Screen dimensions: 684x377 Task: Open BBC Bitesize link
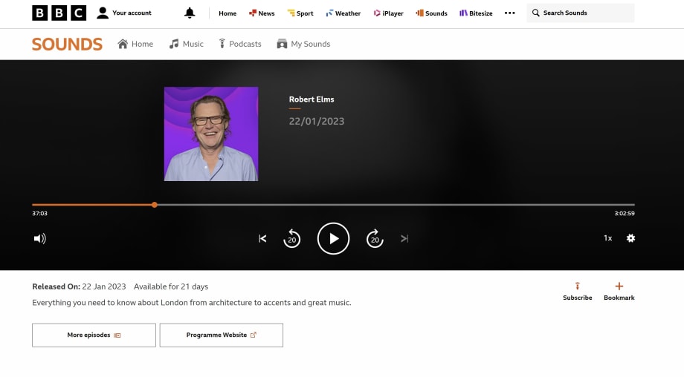pyautogui.click(x=476, y=13)
